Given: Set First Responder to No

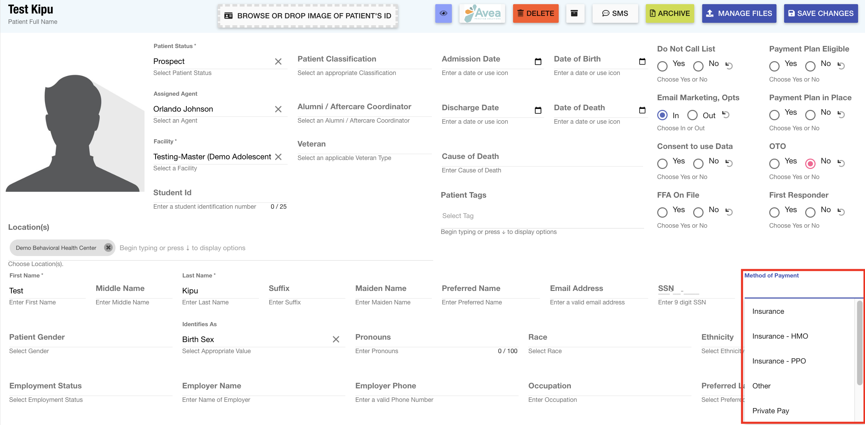Looking at the screenshot, I should (810, 212).
